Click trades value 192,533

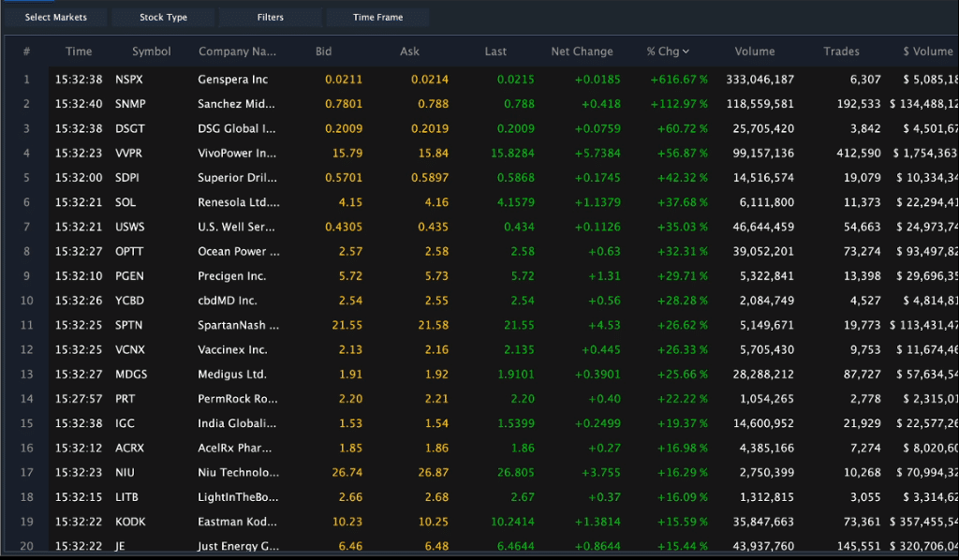[x=859, y=104]
